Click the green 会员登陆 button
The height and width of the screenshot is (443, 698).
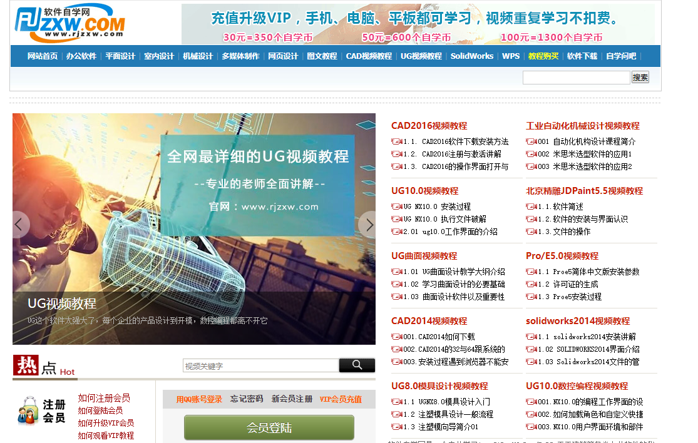269,427
